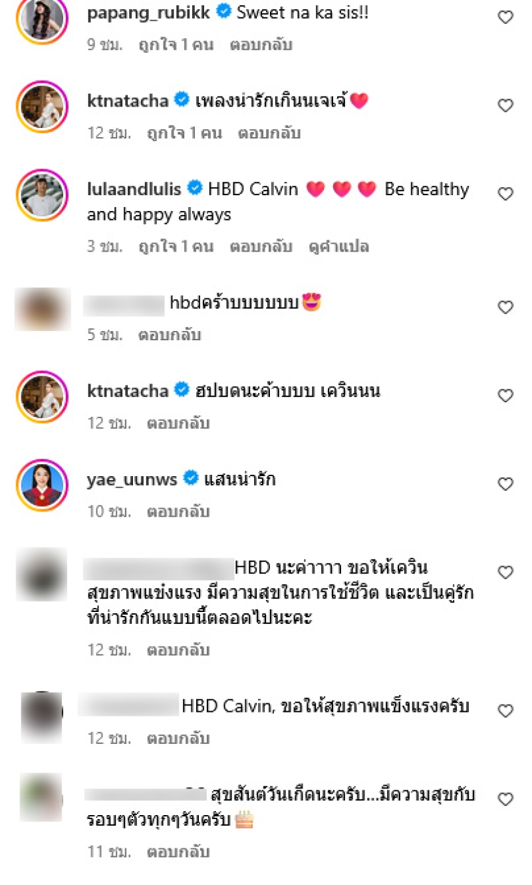Open yae_uunws's profile avatar

coord(42,485)
